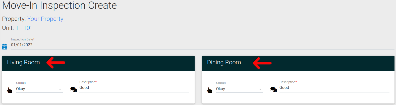Click the hand pointer icon in Living Room
Image resolution: width=396 pixels, height=105 pixels.
click(x=10, y=90)
